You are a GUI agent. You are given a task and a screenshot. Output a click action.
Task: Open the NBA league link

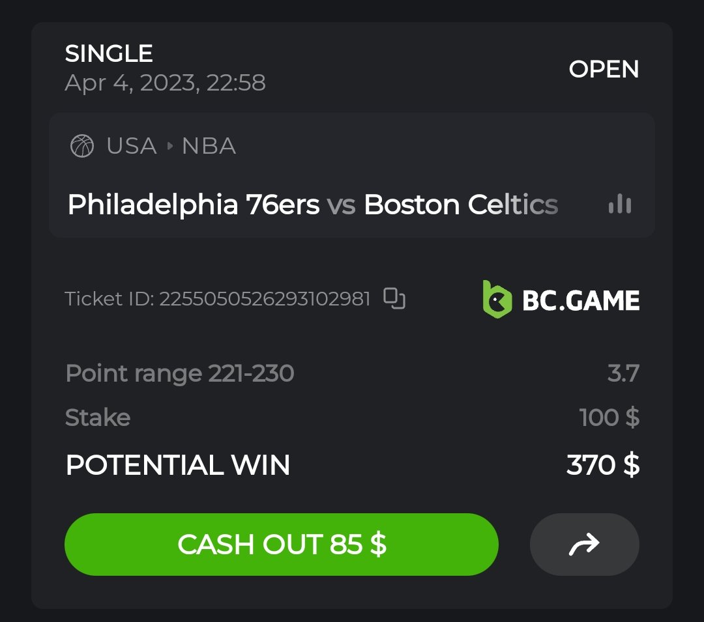click(x=209, y=146)
